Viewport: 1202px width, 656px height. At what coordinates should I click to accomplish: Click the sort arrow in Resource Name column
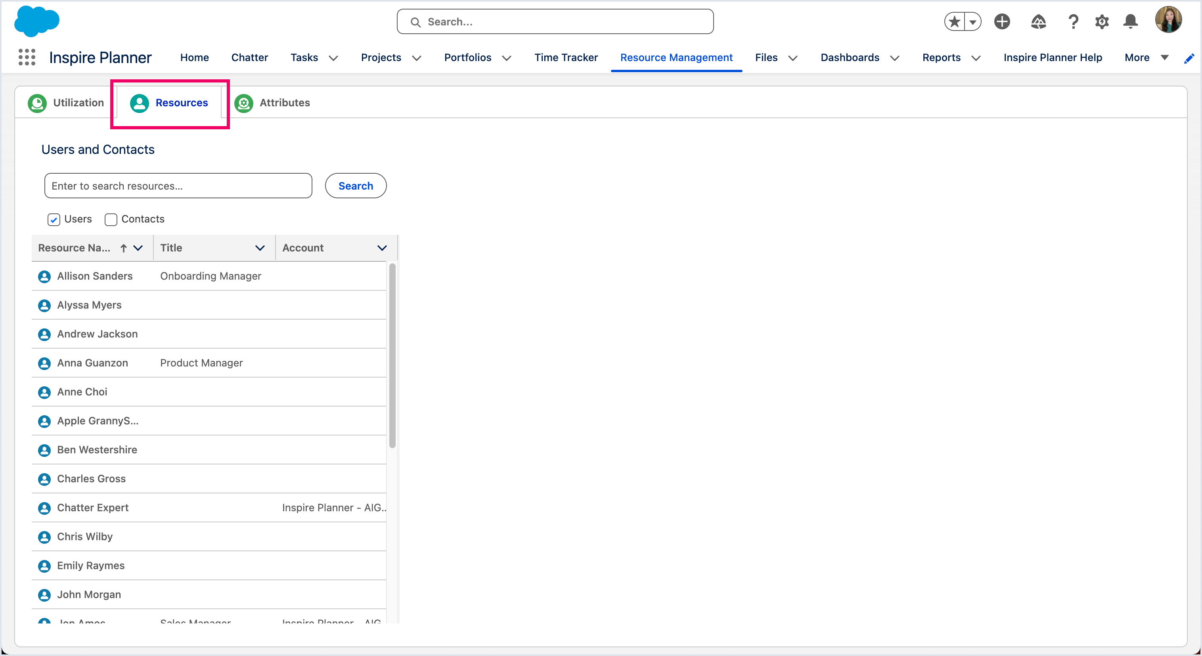pos(124,248)
